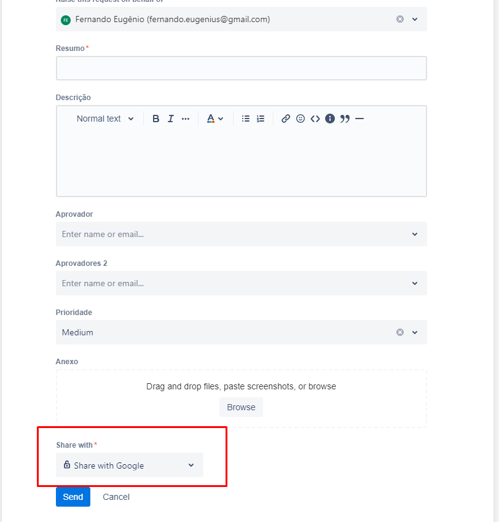Insert a numbered list
499x522 pixels.
[261, 119]
